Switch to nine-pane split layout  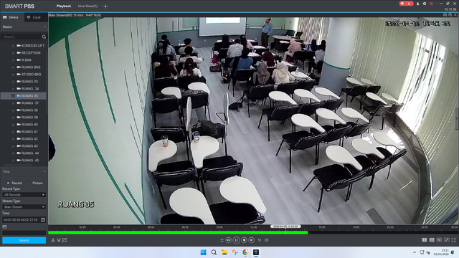pyautogui.click(x=432, y=240)
